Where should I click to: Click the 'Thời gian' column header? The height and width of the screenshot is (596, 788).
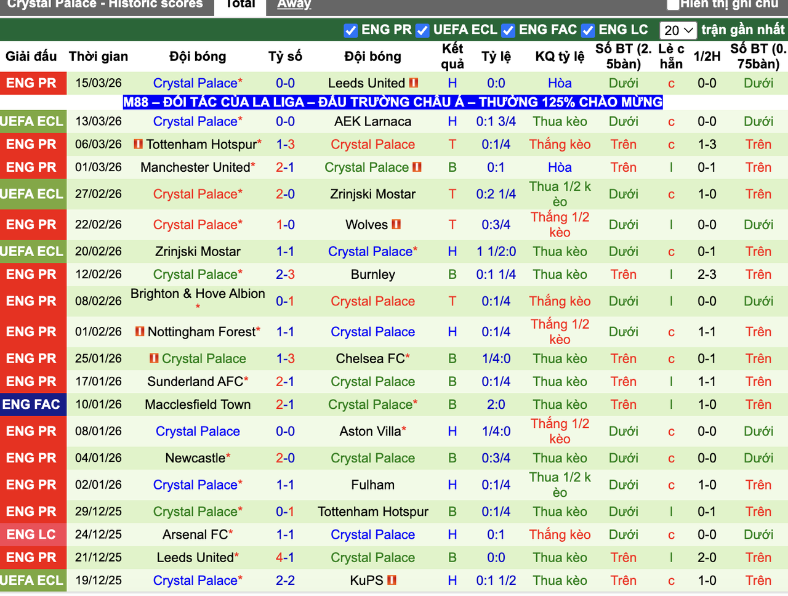click(x=98, y=57)
